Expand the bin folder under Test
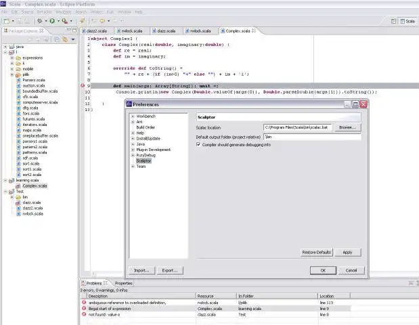This screenshot has width=419, height=325. (x=12, y=197)
